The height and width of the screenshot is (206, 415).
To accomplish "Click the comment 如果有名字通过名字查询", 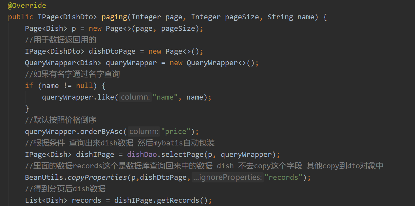I will (x=72, y=74).
